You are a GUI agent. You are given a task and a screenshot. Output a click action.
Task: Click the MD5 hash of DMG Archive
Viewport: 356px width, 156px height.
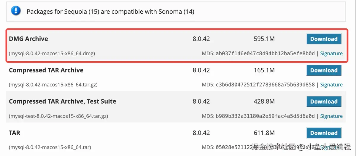point(265,54)
